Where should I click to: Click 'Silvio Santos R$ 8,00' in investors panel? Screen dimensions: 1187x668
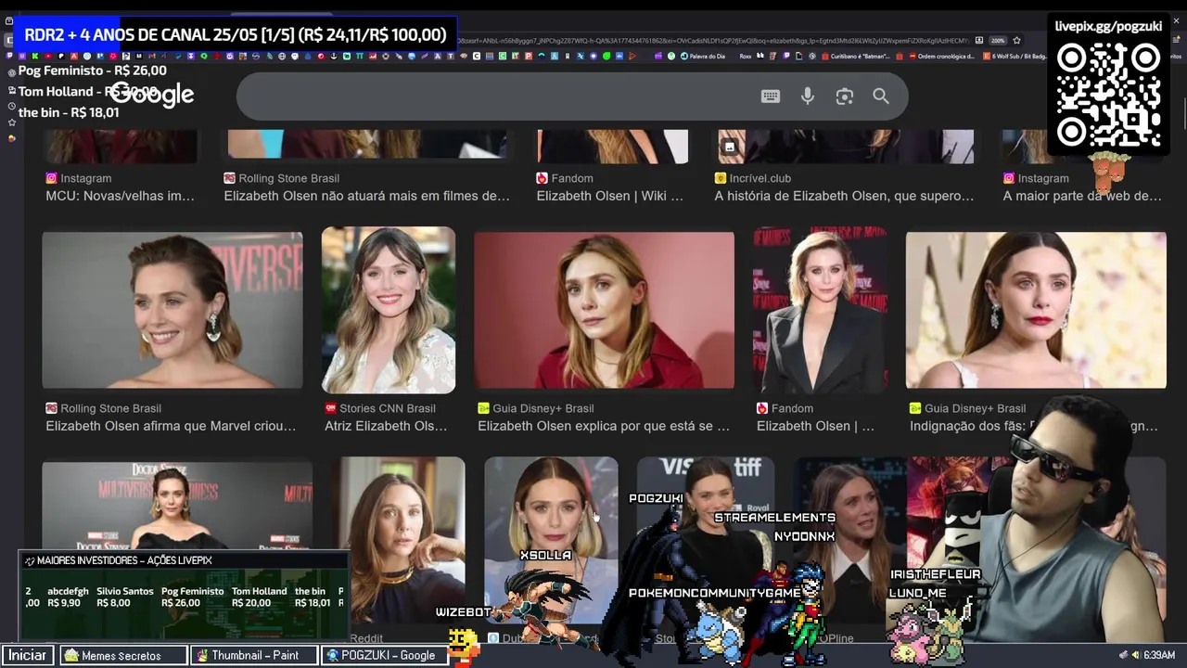(125, 597)
